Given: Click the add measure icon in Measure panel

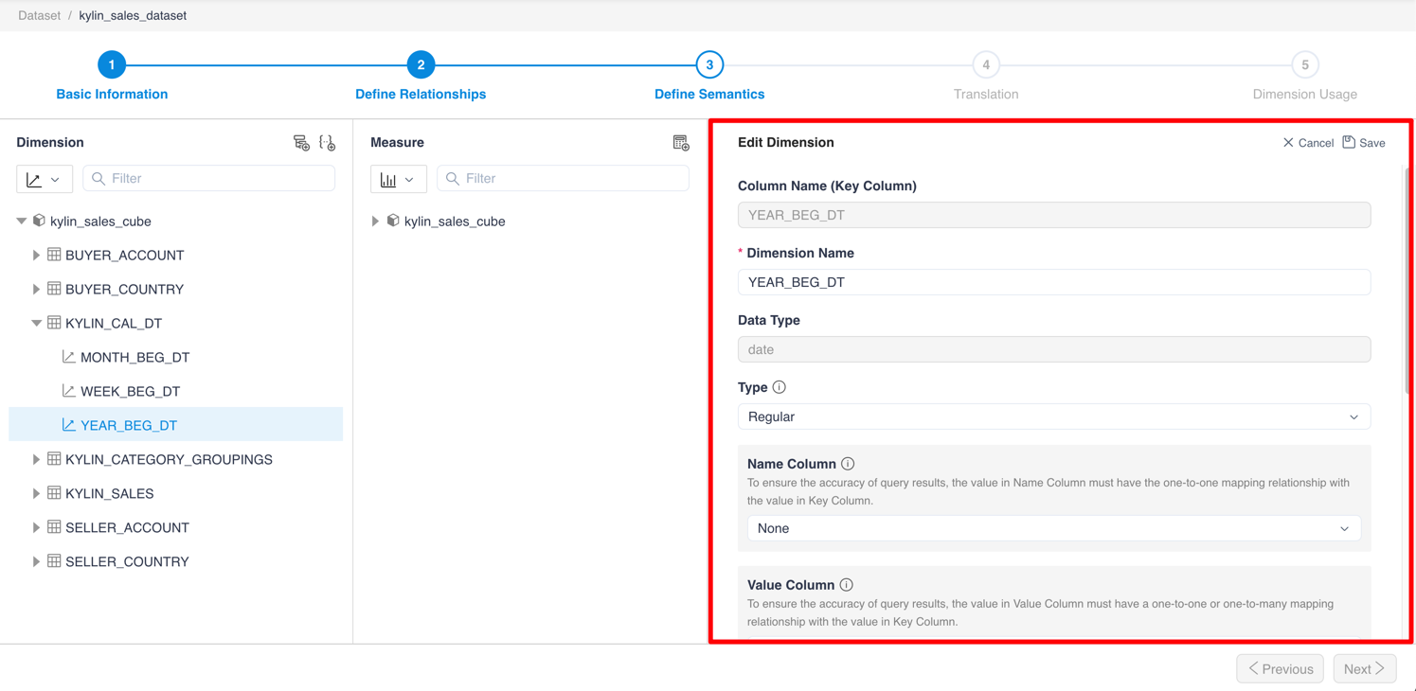Looking at the screenshot, I should click(681, 143).
